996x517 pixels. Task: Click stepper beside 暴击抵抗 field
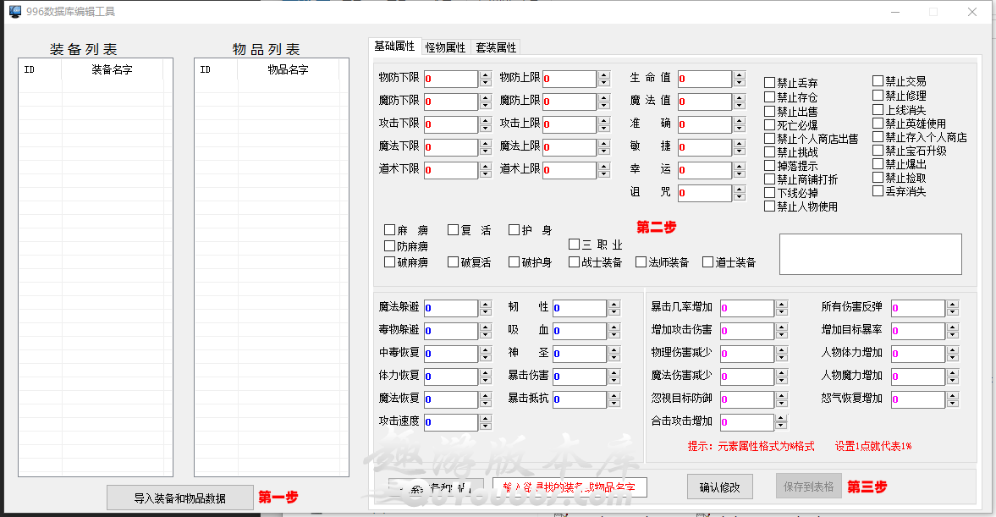click(614, 399)
